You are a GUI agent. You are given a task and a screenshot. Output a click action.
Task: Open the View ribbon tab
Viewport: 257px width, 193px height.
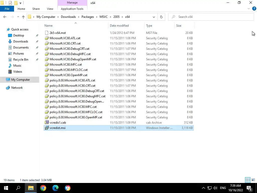pyautogui.click(x=50, y=9)
